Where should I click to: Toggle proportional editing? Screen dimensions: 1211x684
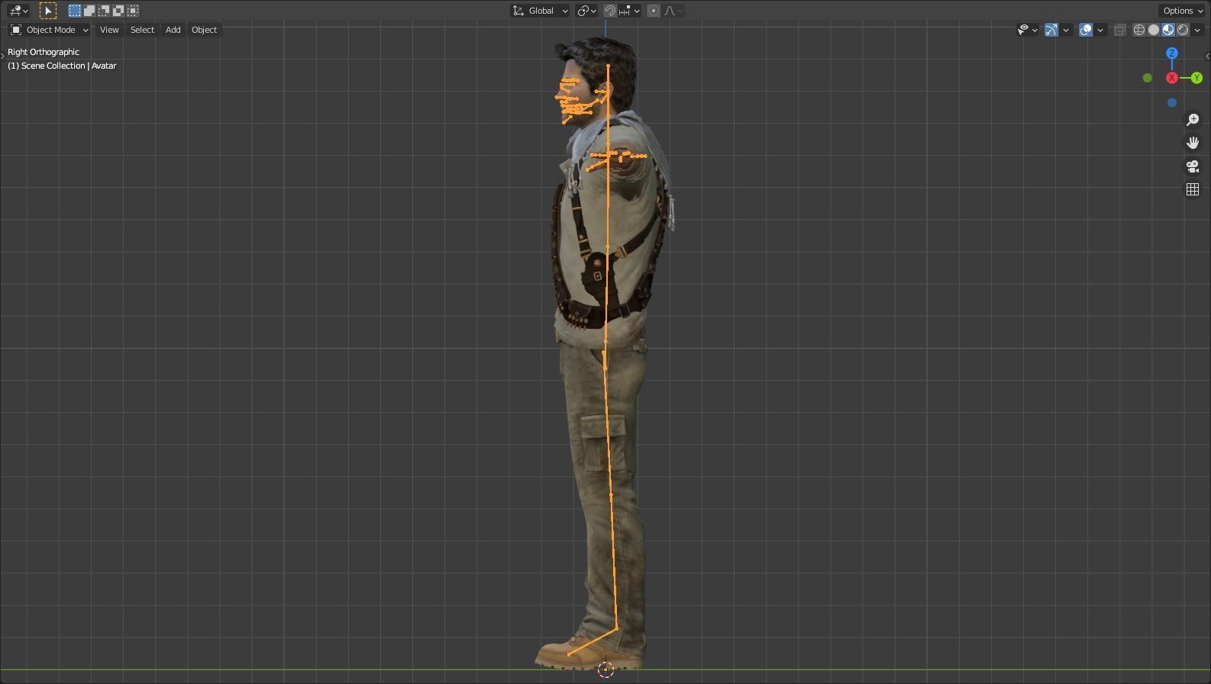(x=654, y=11)
